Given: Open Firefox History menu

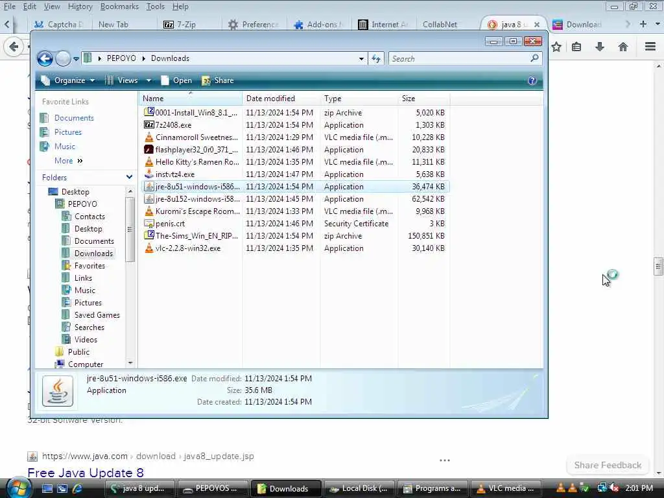Looking at the screenshot, I should 80,6.
